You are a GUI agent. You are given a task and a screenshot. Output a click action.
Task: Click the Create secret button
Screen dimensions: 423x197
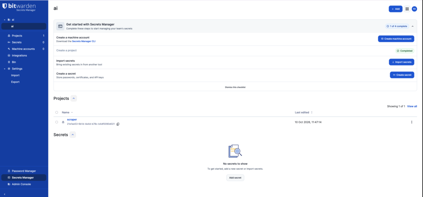402,75
